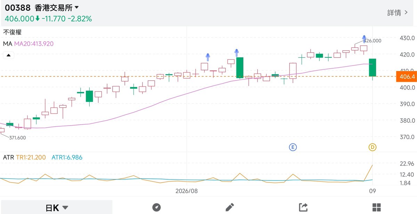Image resolution: width=417 pixels, height=214 pixels.
Task: Open the 日K period dropdown
Action: point(57,208)
